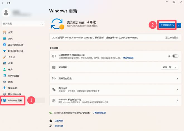Image resolution: width=184 pixels, height=131 pixels.
Task: Click the 个性化 paintbrush icon
Action: click(x=4, y=57)
